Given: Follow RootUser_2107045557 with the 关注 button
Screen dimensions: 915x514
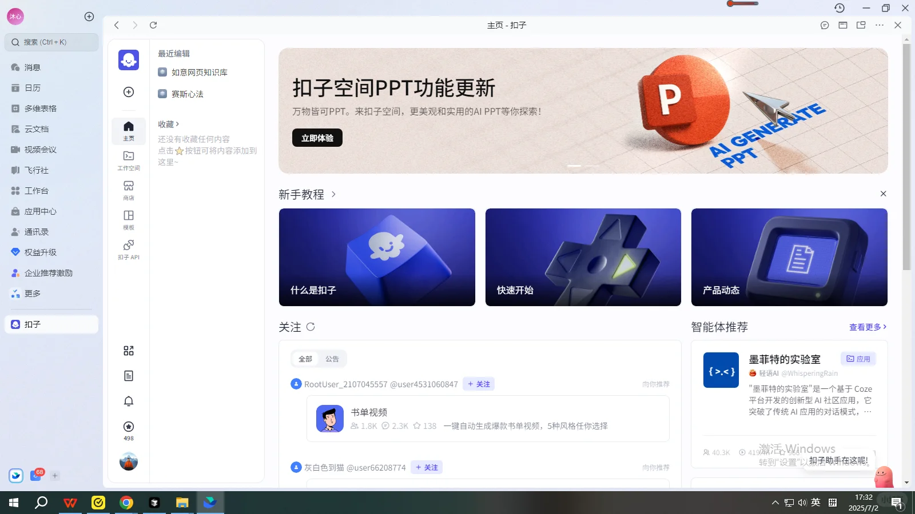Looking at the screenshot, I should [479, 384].
